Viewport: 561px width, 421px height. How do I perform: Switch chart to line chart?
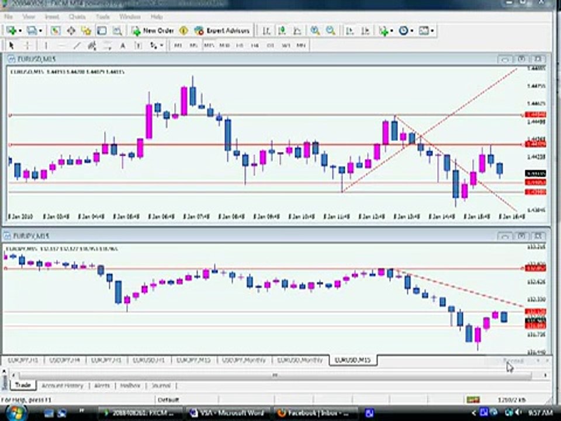click(x=297, y=31)
